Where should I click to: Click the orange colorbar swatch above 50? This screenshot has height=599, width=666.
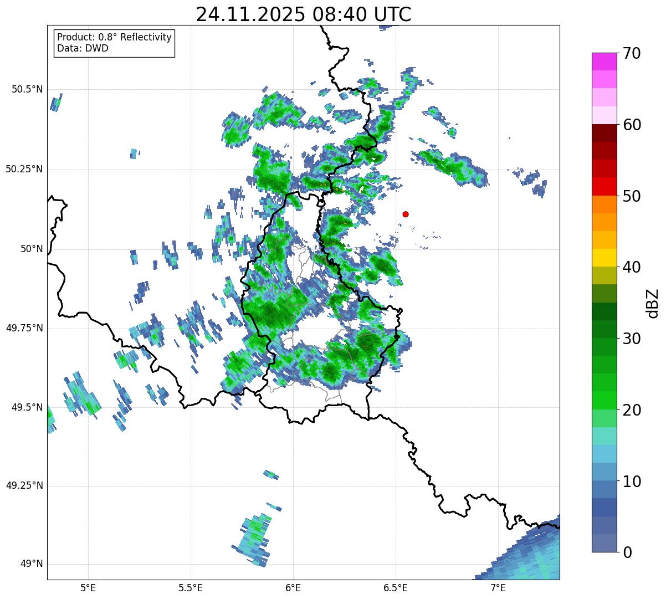pos(604,204)
